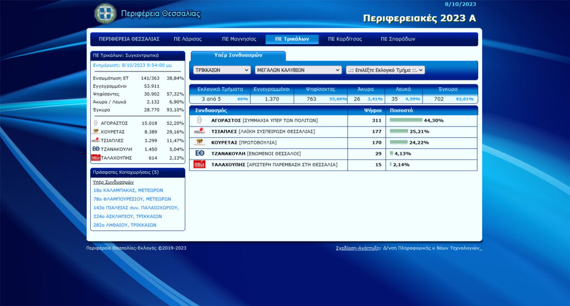570x306 pixels.
Task: Click ΑΓΟΡΑΣΤΟΣ party icon in summary panel
Action: pyautogui.click(x=96, y=123)
